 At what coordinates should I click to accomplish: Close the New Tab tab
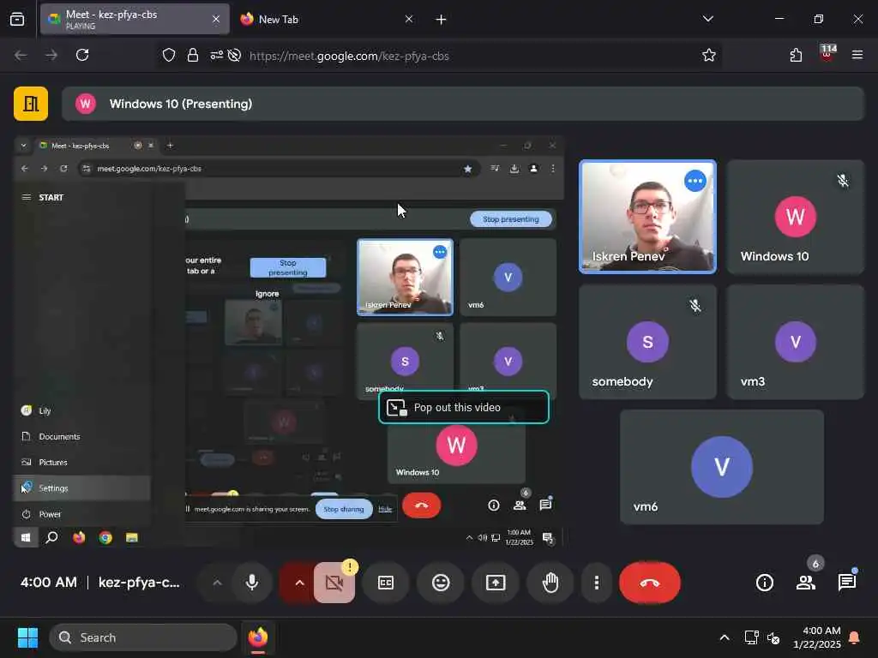(409, 19)
